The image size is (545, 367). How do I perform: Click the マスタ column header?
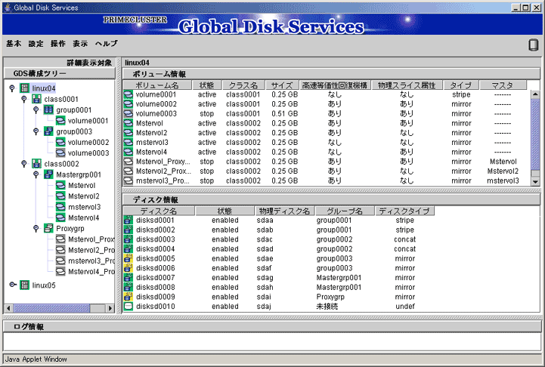(503, 85)
